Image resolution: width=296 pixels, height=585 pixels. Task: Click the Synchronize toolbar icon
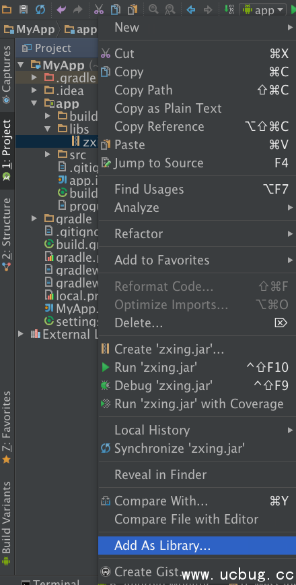click(x=40, y=9)
